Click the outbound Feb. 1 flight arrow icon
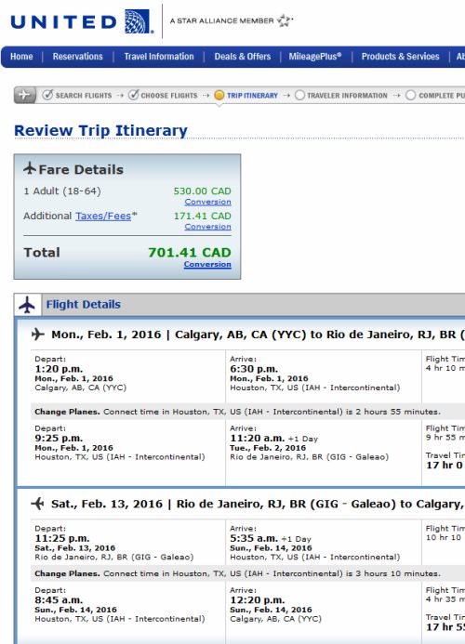This screenshot has height=644, width=465. 37,335
